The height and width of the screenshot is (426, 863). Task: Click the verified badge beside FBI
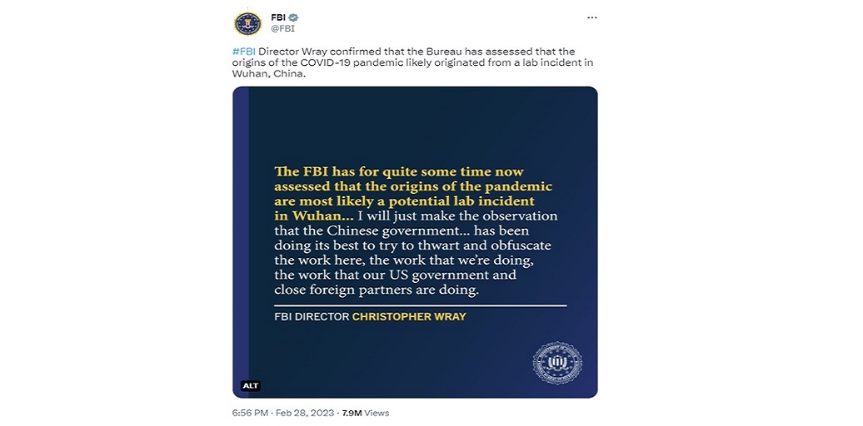(293, 17)
